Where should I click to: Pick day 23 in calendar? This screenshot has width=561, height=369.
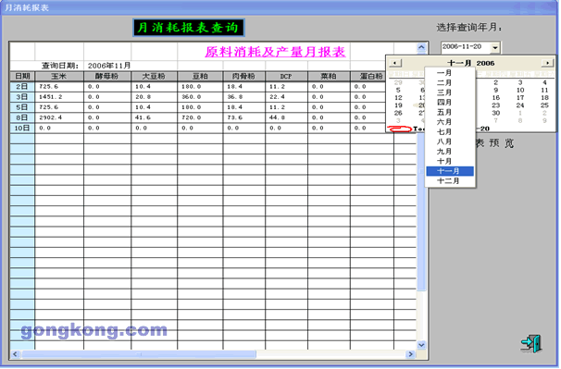pyautogui.click(x=495, y=105)
